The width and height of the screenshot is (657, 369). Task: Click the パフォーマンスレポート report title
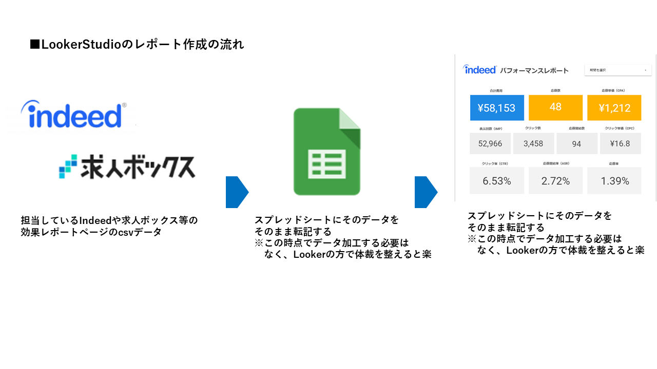(x=534, y=70)
